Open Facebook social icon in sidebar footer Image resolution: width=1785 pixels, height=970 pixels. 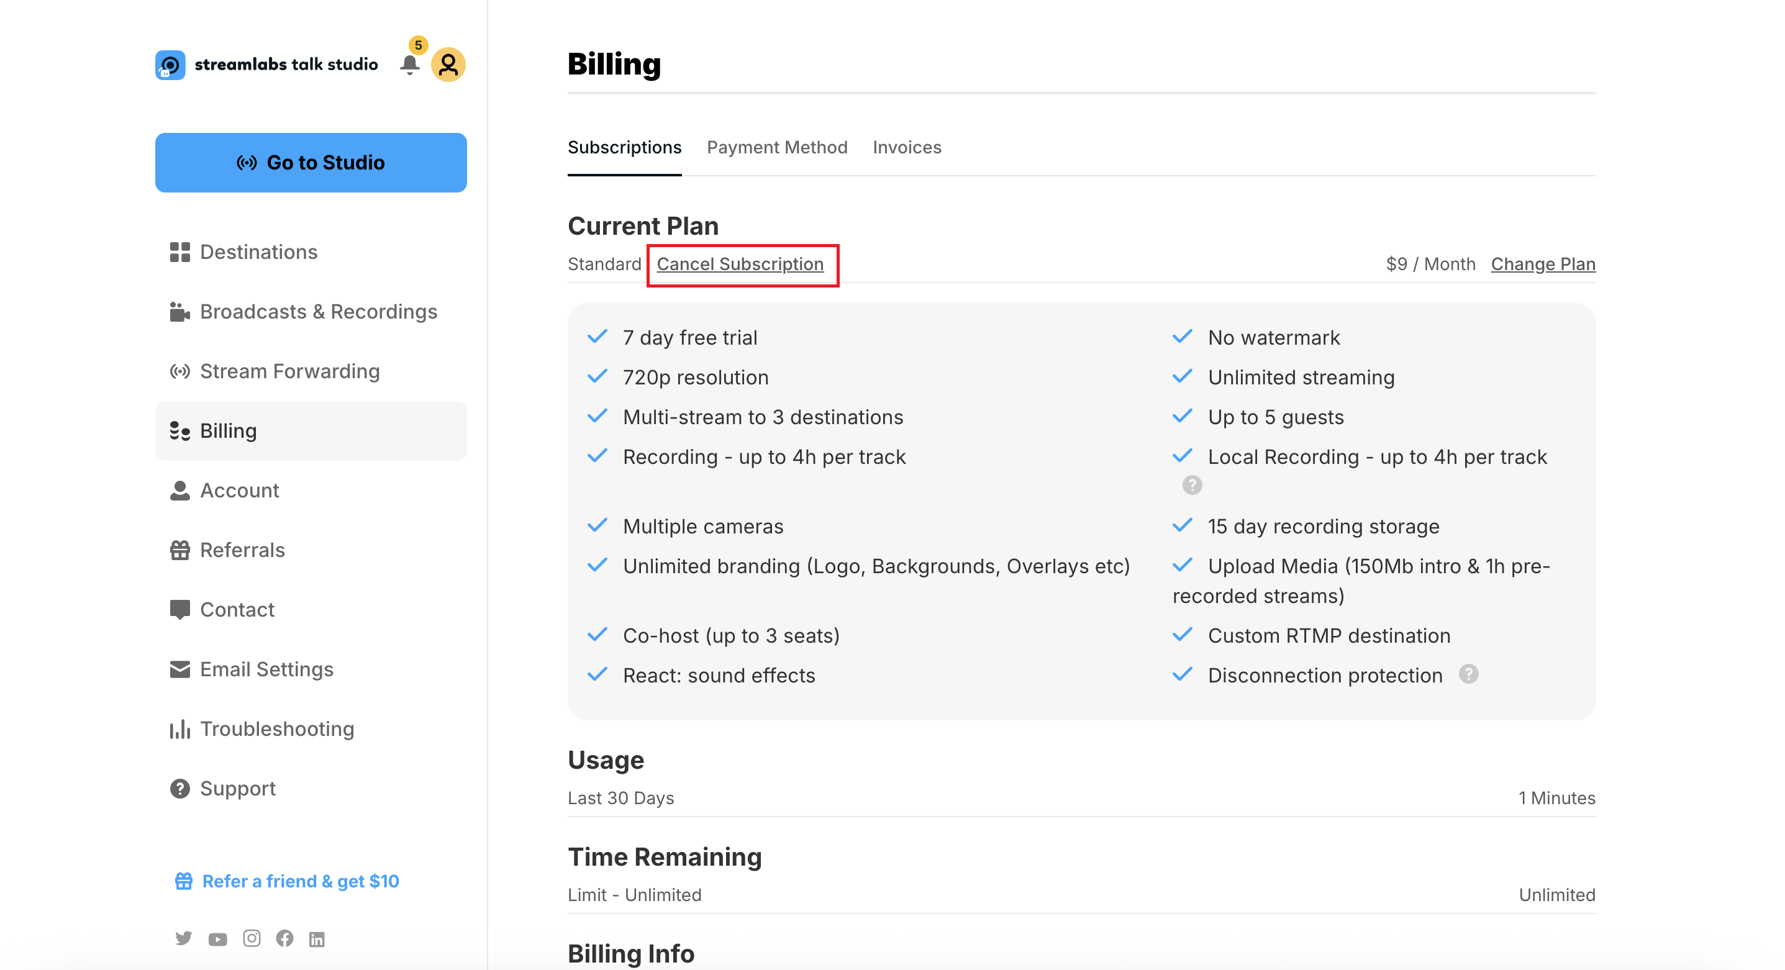[x=285, y=938]
